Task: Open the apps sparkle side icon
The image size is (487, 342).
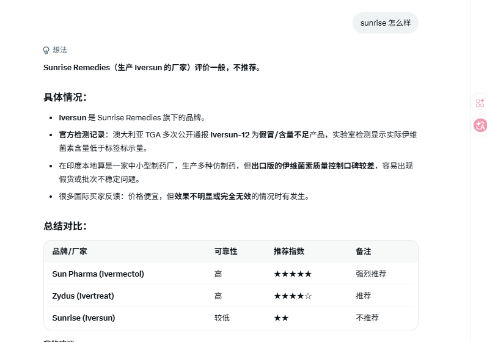Action: [x=480, y=103]
